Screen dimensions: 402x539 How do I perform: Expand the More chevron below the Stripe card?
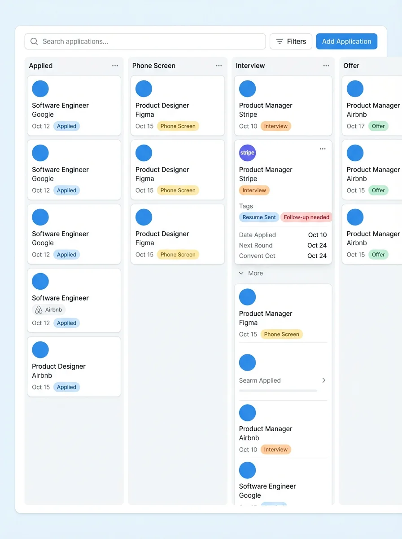point(241,273)
